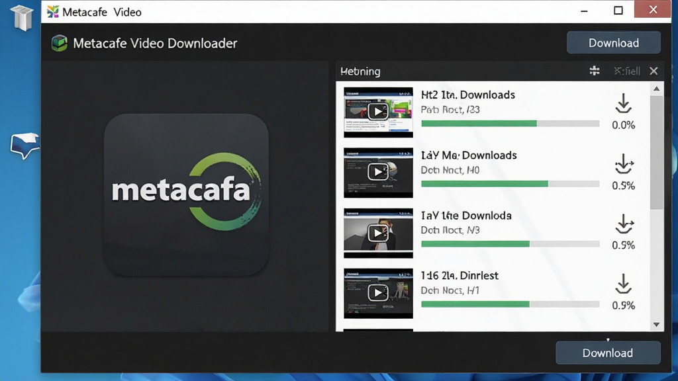Click the download arrow for 1:16 2la. Dinrlest

(623, 284)
